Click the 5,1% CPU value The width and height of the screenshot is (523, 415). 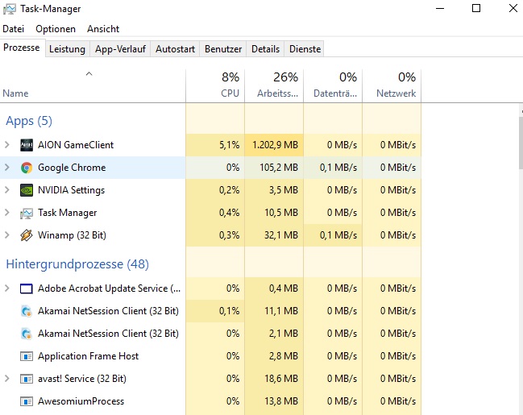click(229, 145)
